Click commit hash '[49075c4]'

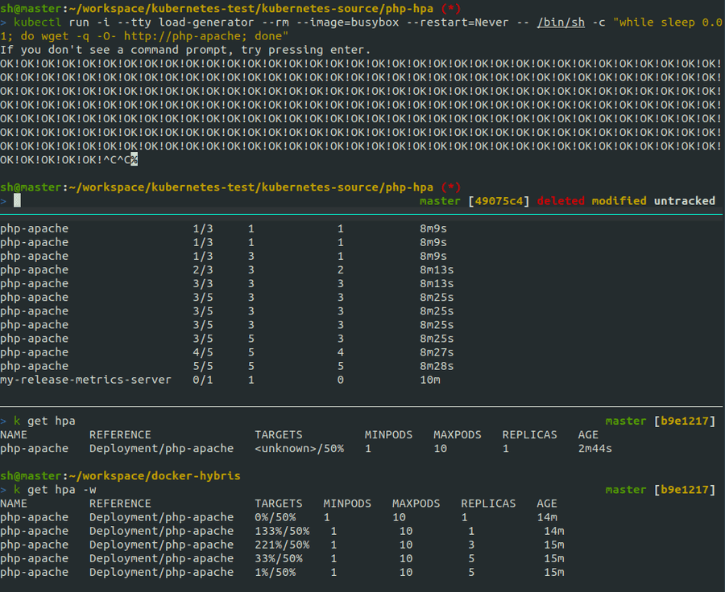click(x=499, y=201)
